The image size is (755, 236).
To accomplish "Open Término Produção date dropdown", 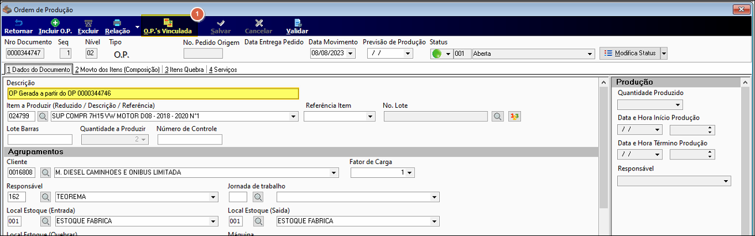I will click(x=658, y=154).
